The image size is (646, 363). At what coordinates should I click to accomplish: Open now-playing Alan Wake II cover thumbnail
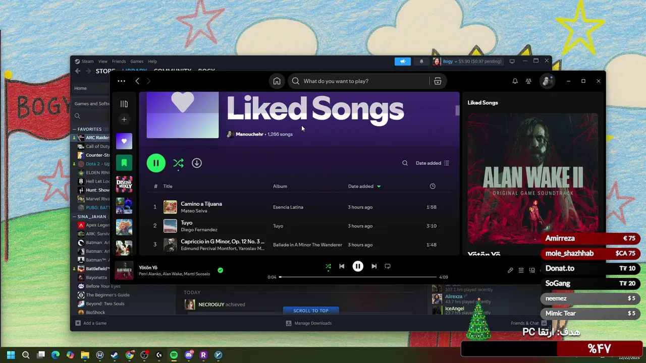coord(124,270)
